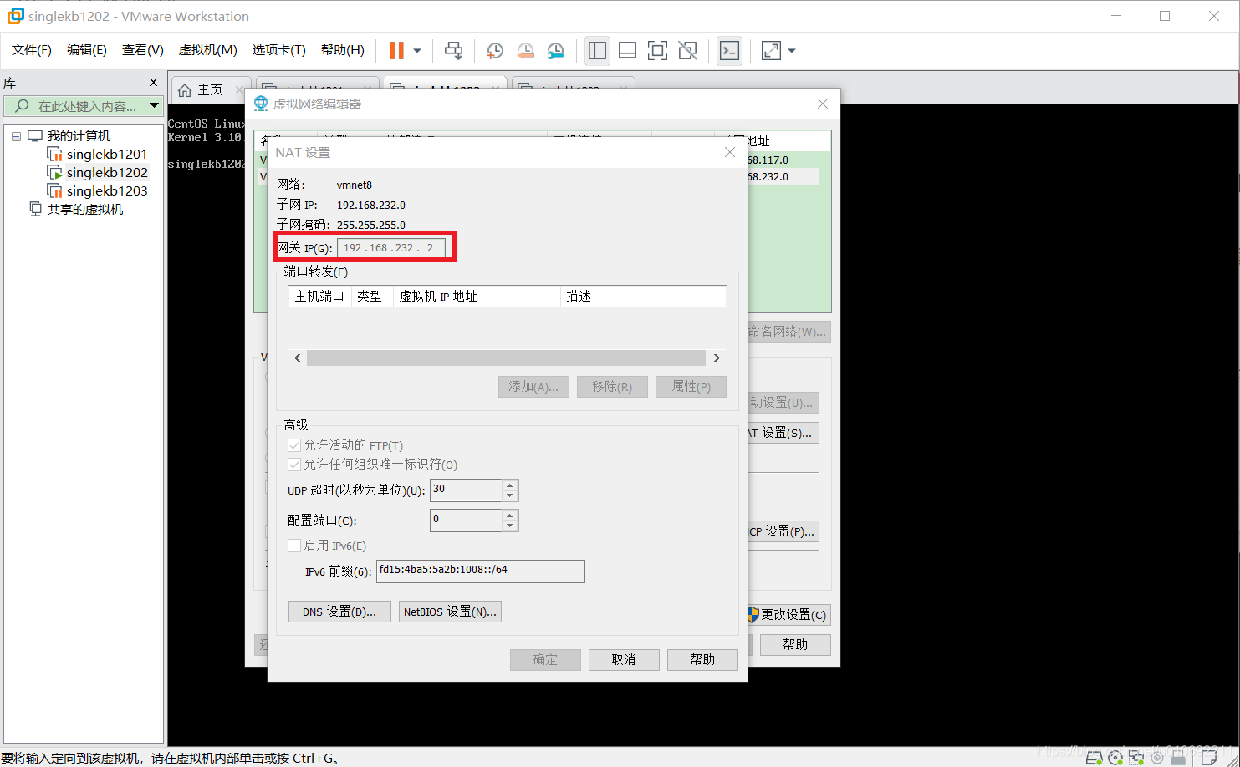Close the 虚拟网络编辑器 window
The width and height of the screenshot is (1240, 767).
(x=823, y=104)
